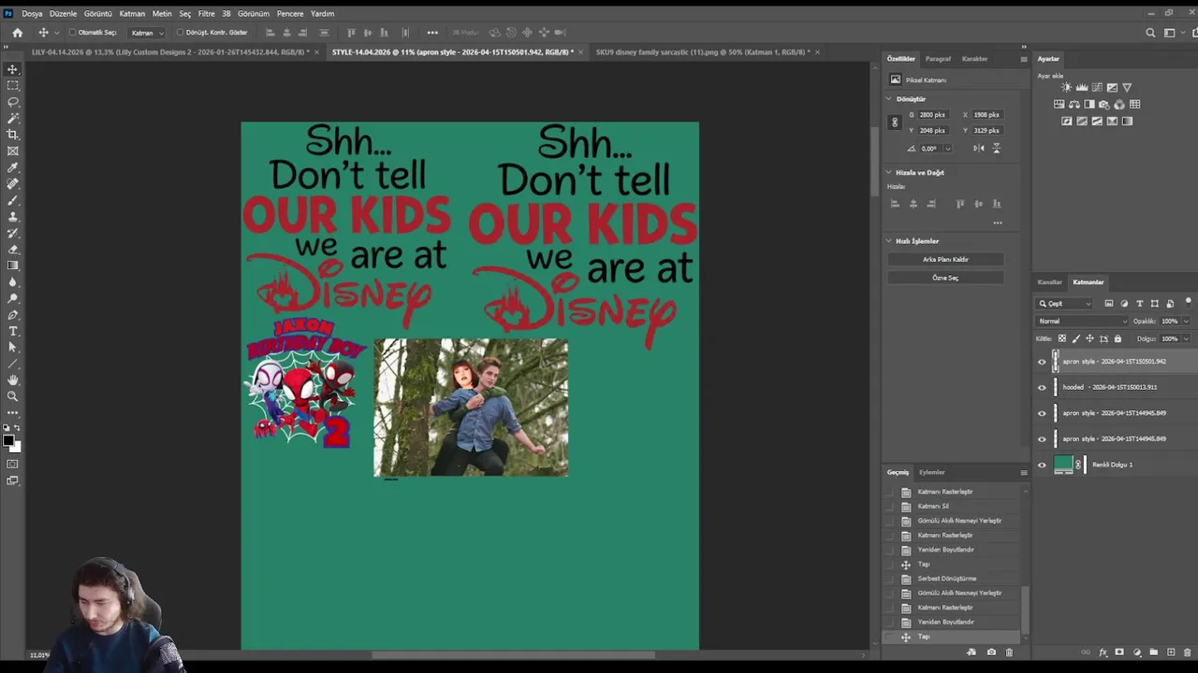Open the Pencere menu
Image resolution: width=1198 pixels, height=673 pixels.
[290, 14]
